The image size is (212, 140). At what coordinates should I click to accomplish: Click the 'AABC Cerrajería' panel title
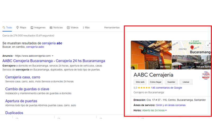coord(153,75)
